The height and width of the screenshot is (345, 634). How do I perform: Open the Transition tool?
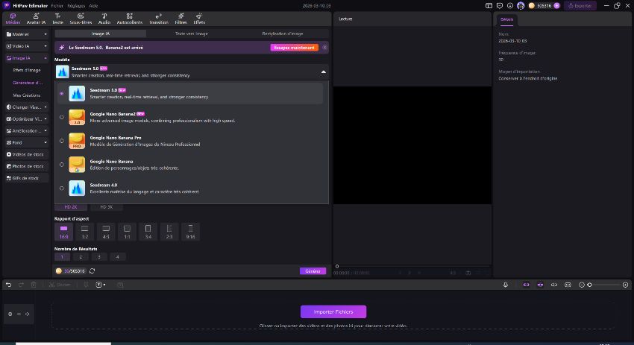click(158, 19)
